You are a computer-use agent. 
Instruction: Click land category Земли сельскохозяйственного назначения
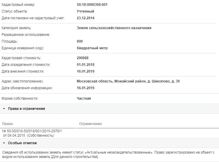coord(114,28)
